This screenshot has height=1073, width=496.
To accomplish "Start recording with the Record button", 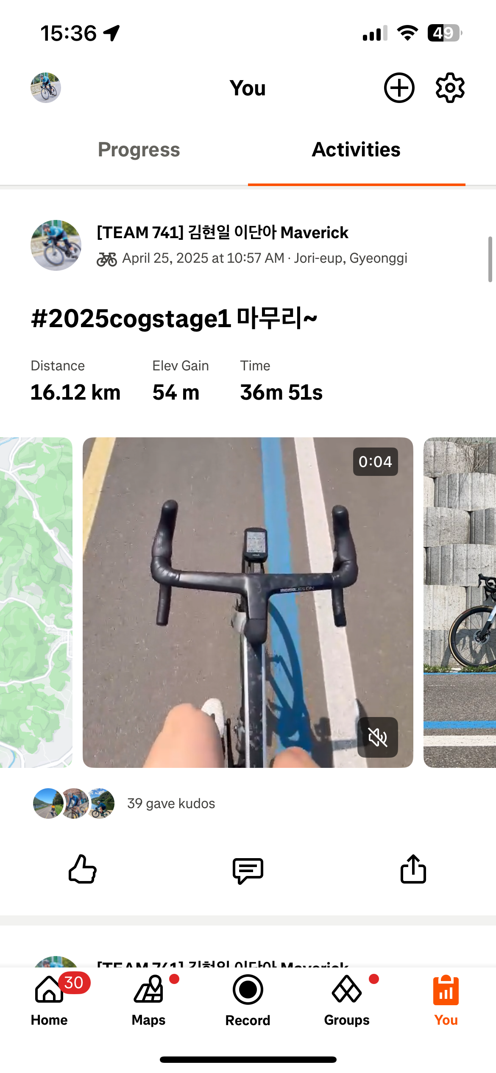I will (x=248, y=1001).
